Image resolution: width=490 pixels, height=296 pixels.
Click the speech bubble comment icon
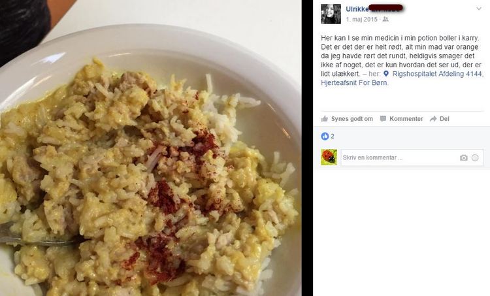(383, 119)
